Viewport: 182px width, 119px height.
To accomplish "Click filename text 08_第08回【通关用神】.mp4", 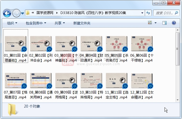I will [41, 95].
